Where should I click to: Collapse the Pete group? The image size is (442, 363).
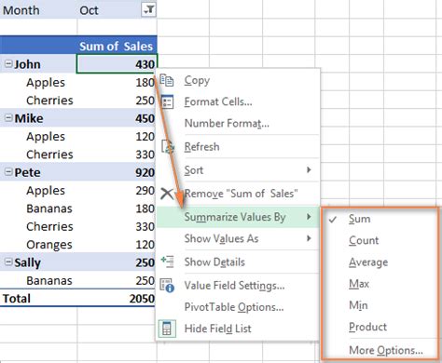[8, 172]
